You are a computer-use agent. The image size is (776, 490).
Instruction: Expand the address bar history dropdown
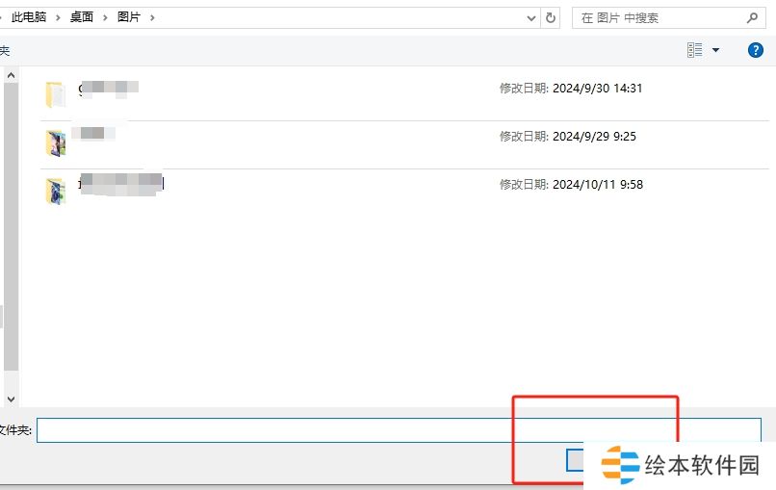pos(531,17)
